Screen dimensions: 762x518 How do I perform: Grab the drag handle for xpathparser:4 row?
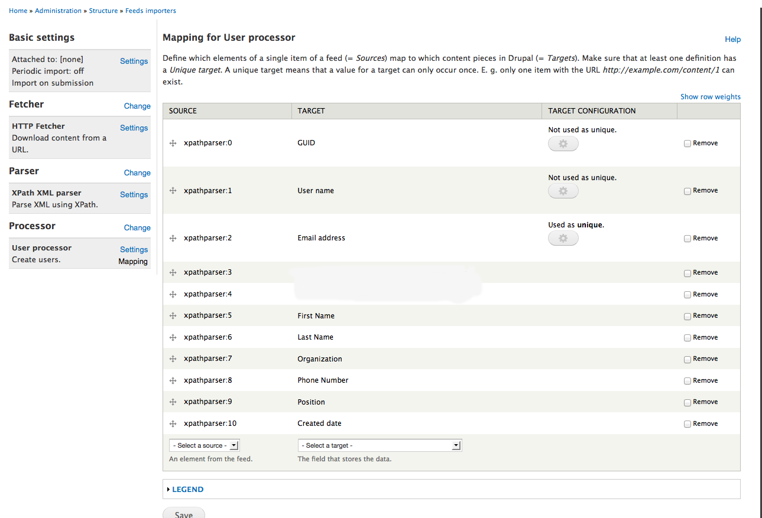point(173,294)
